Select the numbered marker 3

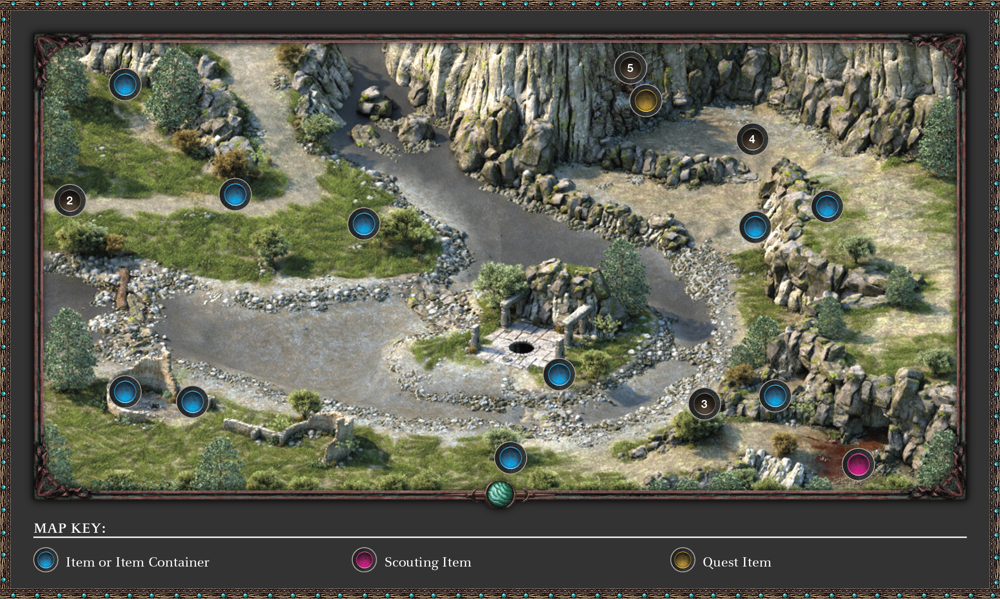tap(704, 404)
